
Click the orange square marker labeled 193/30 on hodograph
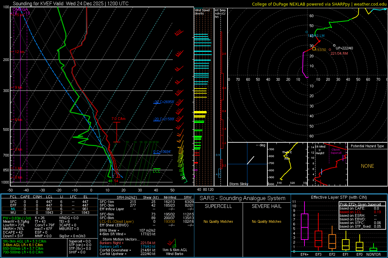point(314,49)
